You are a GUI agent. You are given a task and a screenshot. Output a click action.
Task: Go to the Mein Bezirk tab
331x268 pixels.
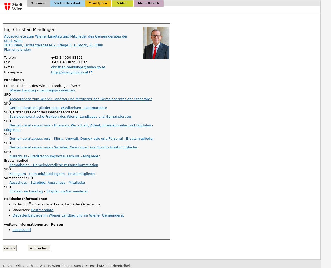148,3
